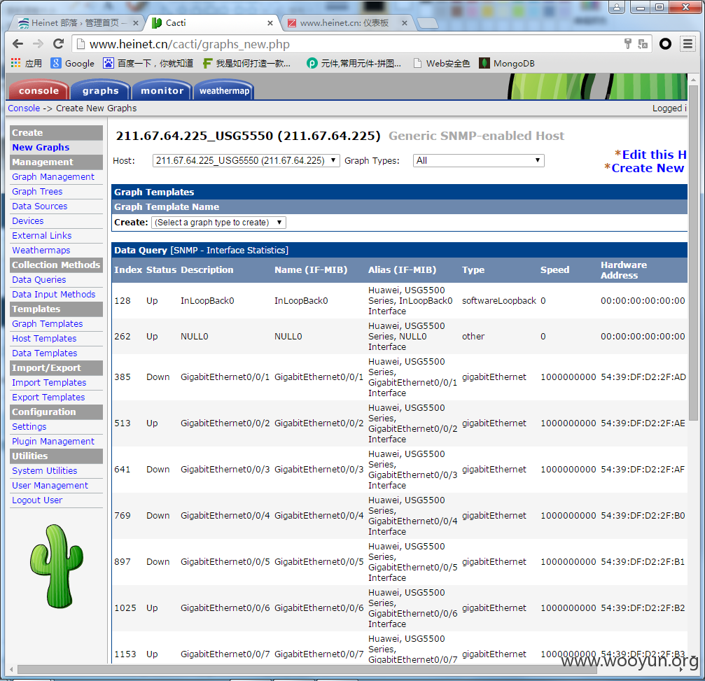Open Data Input Methods in sidebar

[53, 294]
